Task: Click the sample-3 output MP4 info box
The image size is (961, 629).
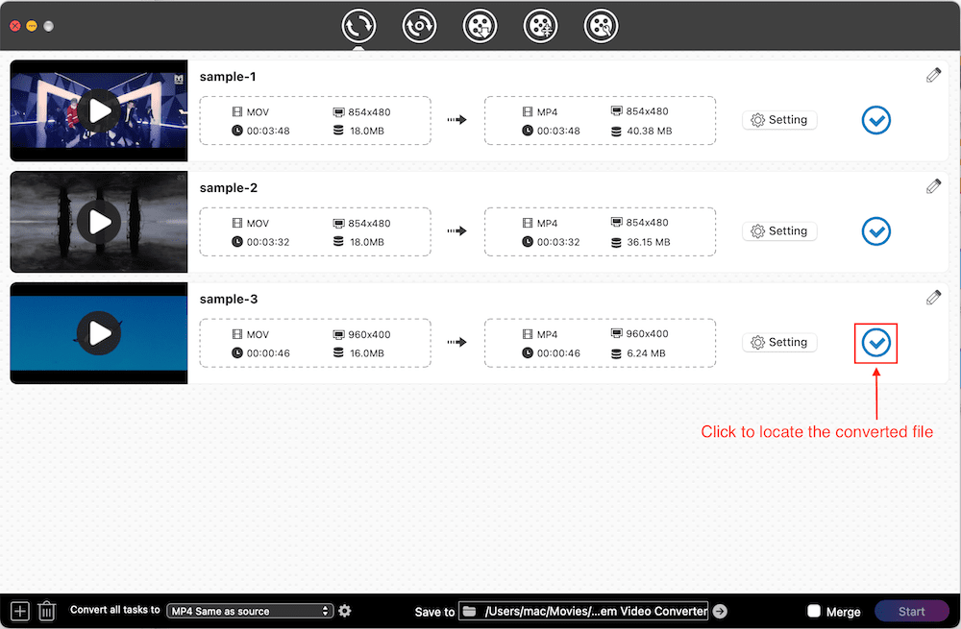Action: pos(600,343)
